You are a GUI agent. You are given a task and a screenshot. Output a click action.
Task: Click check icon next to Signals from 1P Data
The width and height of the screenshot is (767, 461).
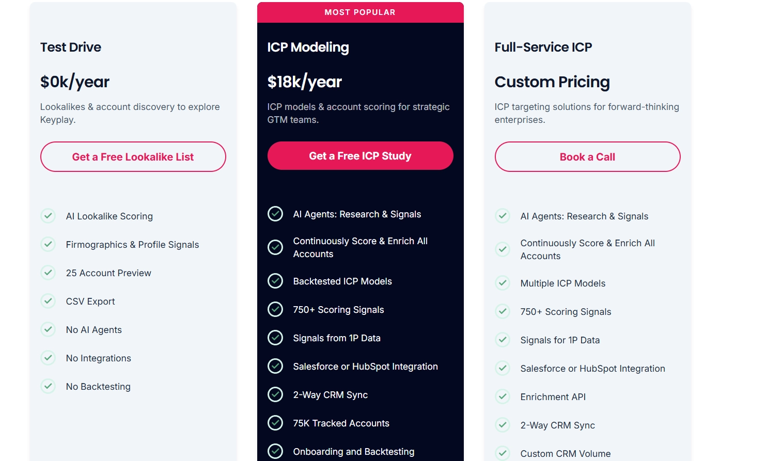pyautogui.click(x=275, y=338)
